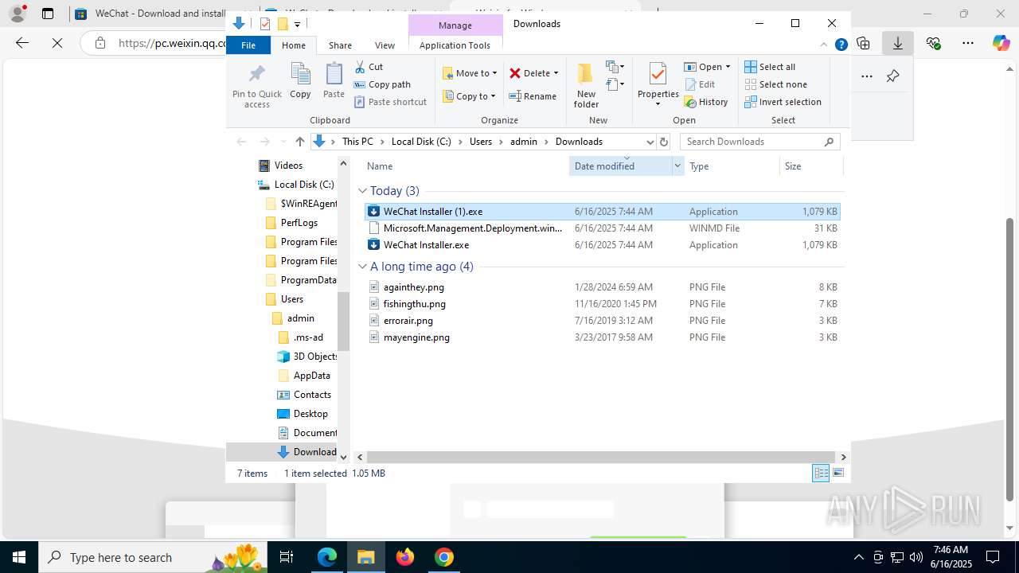Minimize the ribbon with chevron

pyautogui.click(x=824, y=45)
